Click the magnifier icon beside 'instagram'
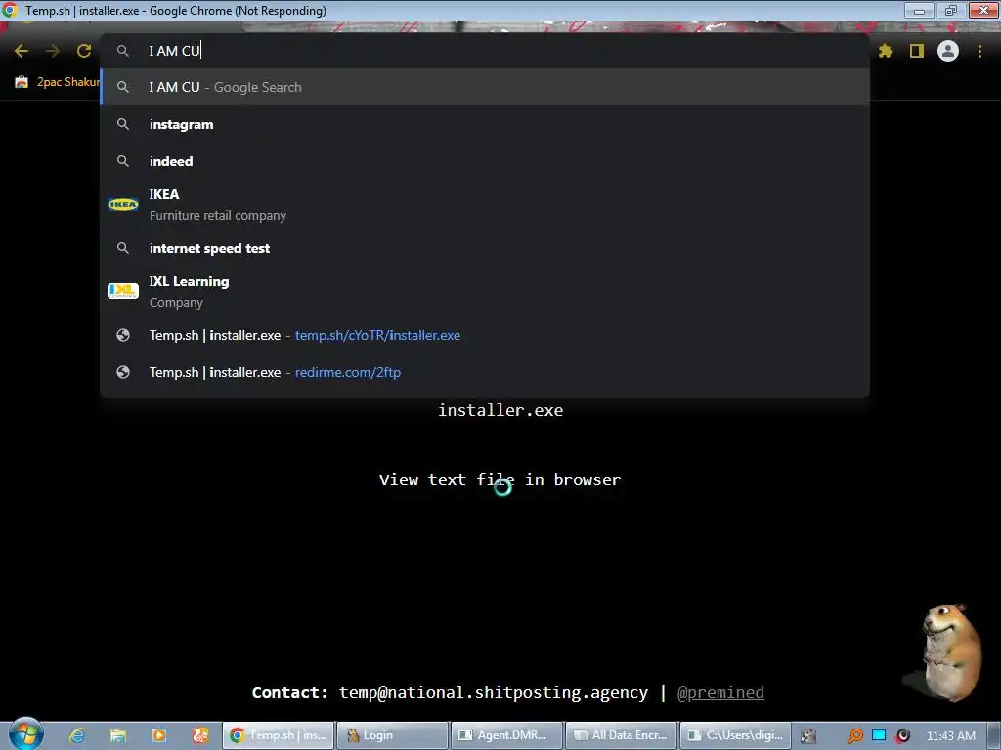1001x750 pixels. click(123, 124)
